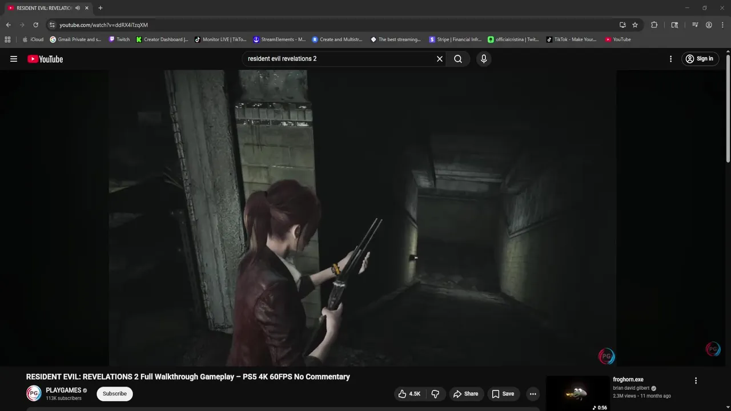Sign in to YouTube
This screenshot has height=411, width=731.
click(x=700, y=59)
